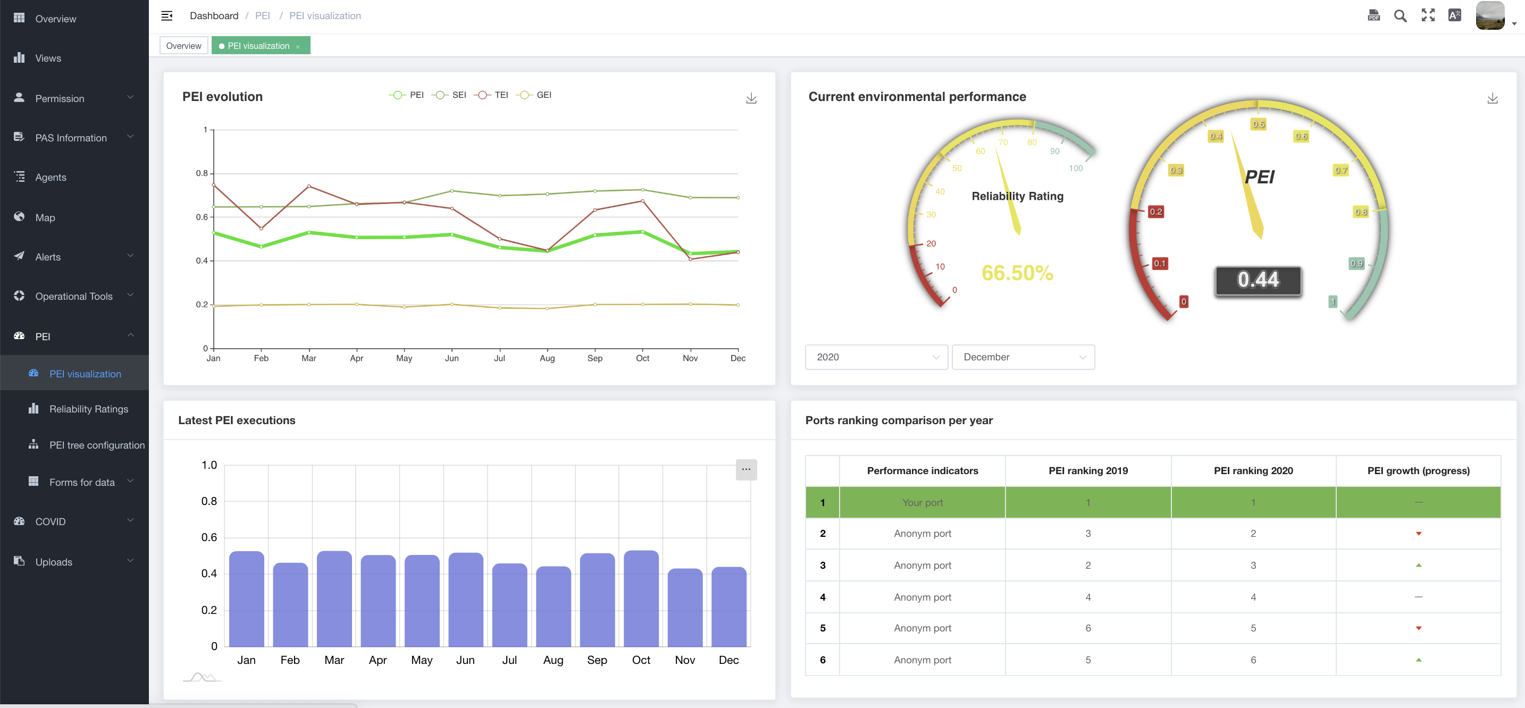Click the 0.44 PEI gauge value

(x=1258, y=280)
